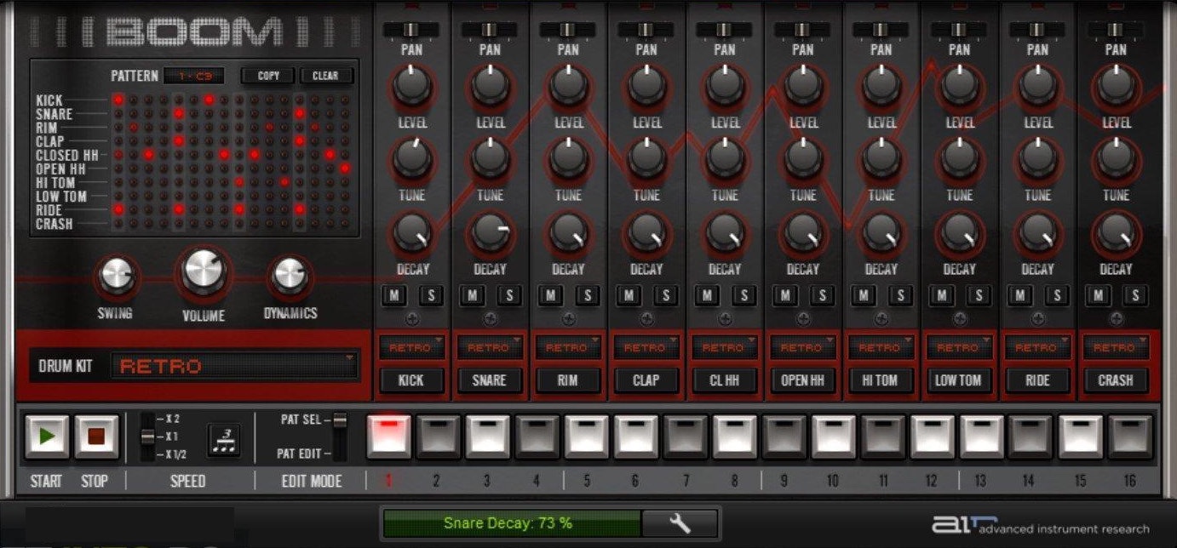
Task: Solo the Snare channel with its S button
Action: click(508, 295)
